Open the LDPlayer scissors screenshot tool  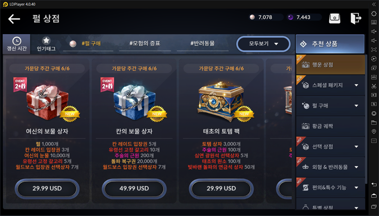pyautogui.click(x=374, y=86)
